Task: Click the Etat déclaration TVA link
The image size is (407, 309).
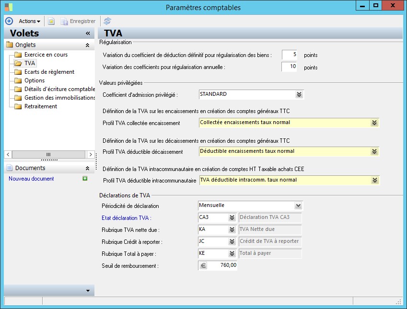Action: (125, 217)
